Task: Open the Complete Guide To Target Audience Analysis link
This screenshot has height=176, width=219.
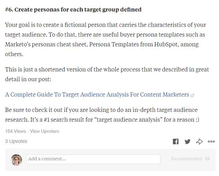Action: [x=97, y=94]
